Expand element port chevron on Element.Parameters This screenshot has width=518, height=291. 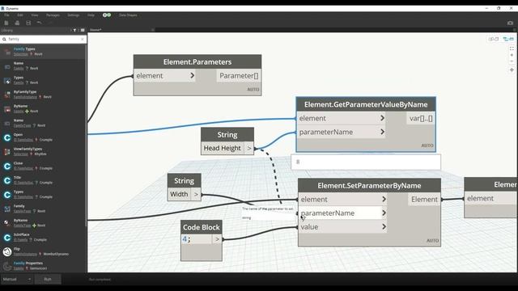coord(193,75)
